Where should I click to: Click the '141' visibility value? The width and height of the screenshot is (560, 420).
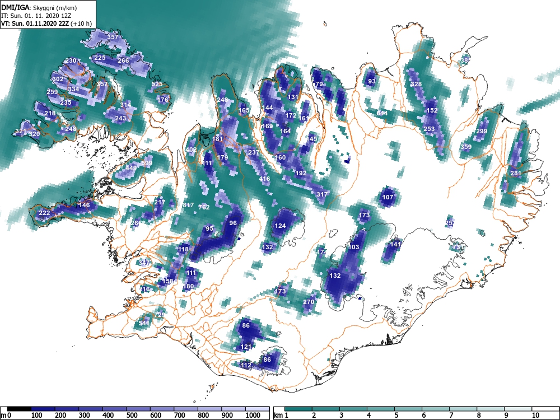pyautogui.click(x=395, y=244)
